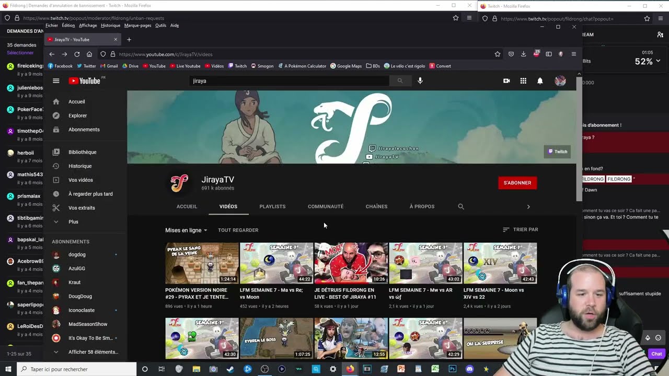Open the Pocket save icon in toolbar
Viewport: 669px width, 376px height.
(x=511, y=54)
